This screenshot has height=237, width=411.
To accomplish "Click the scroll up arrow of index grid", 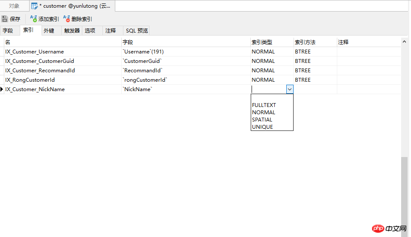I will pos(404,41).
